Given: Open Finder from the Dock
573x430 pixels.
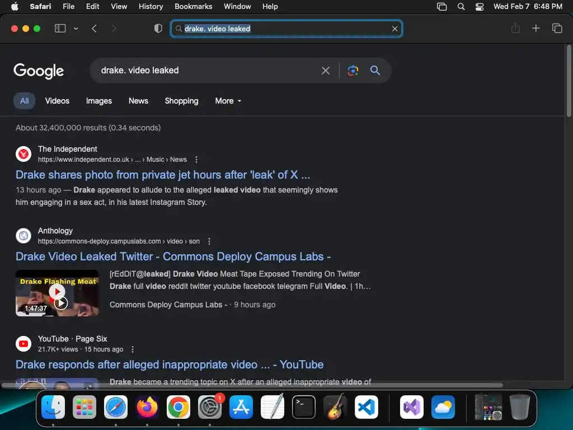Looking at the screenshot, I should 53,407.
